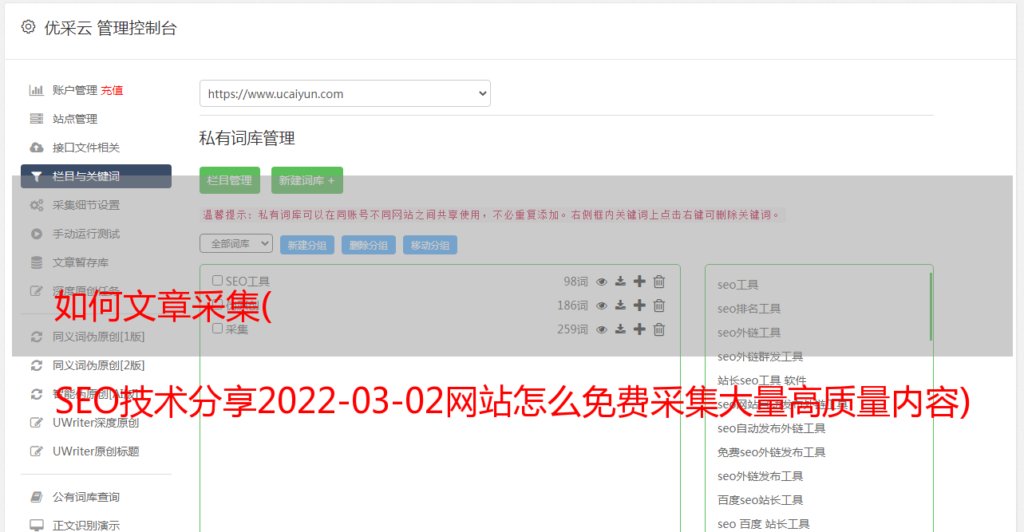1024x532 pixels.
Task: Select keyword 'seo自动发布外链工具' in the list
Action: [772, 428]
